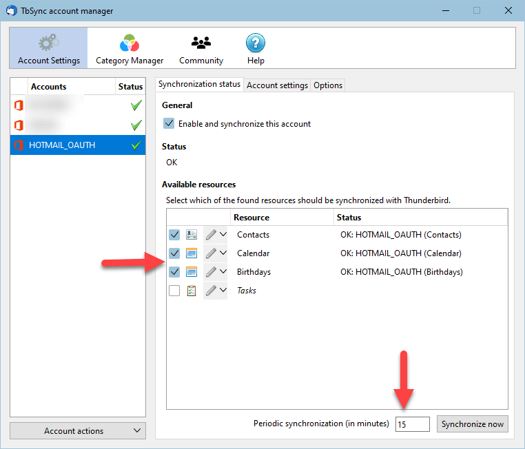Viewport: 525px width, 449px height.
Task: Click the periodic synchronization minutes field
Action: [x=412, y=424]
